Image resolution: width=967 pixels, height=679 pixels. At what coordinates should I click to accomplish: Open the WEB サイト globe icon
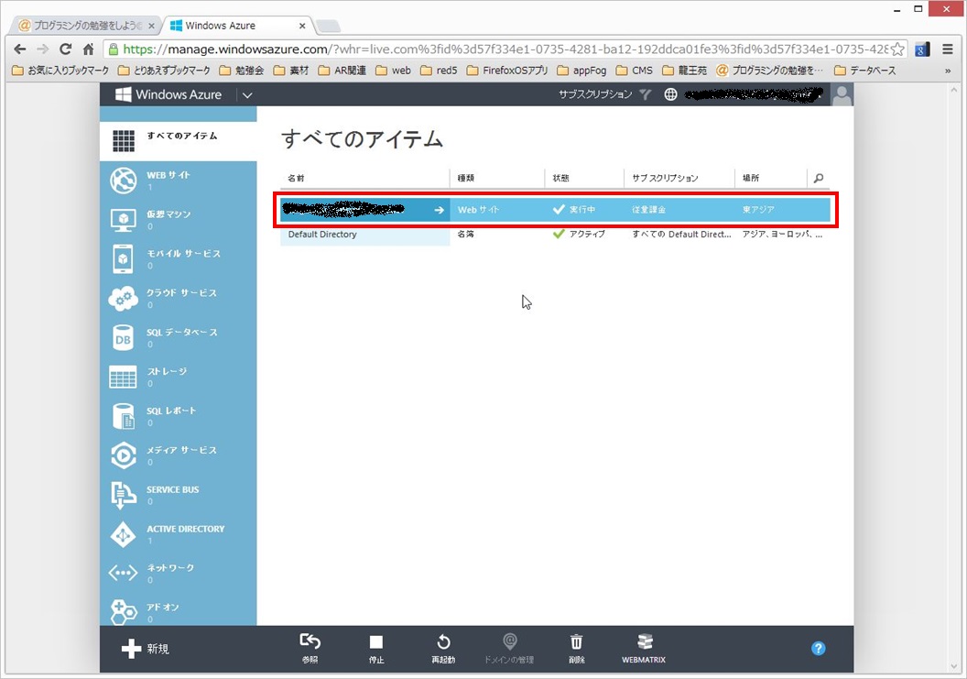(124, 181)
